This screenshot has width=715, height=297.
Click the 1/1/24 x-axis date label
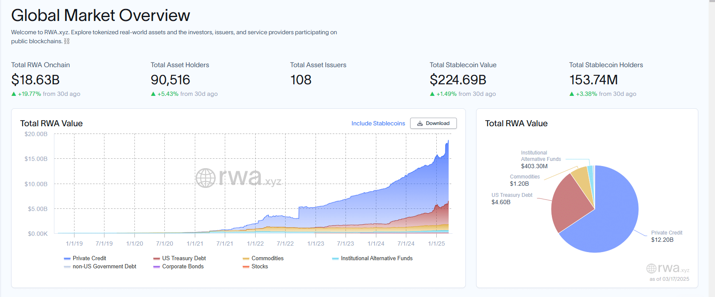click(x=376, y=244)
